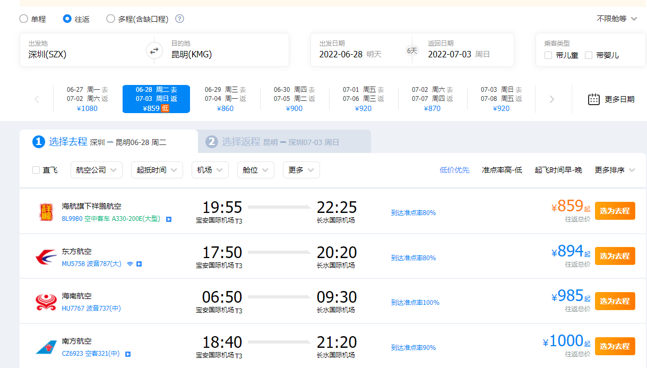The height and width of the screenshot is (368, 647).
Task: Click the WiFi icon on MU5758 flight
Action: tap(130, 264)
